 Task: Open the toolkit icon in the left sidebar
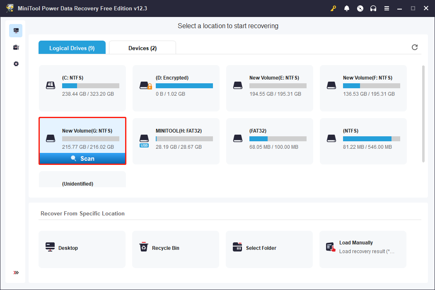tap(16, 47)
